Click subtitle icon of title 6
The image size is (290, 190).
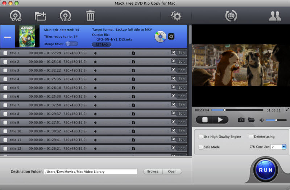133,97
